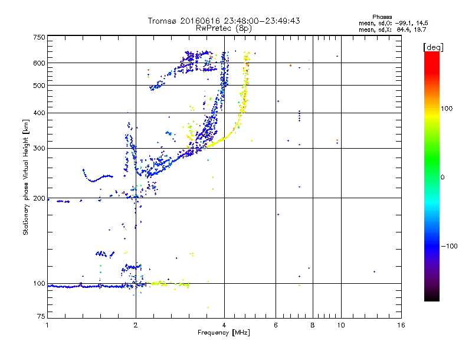Click the colorbar tick label "100"
The height and width of the screenshot is (354, 472).
447,109
